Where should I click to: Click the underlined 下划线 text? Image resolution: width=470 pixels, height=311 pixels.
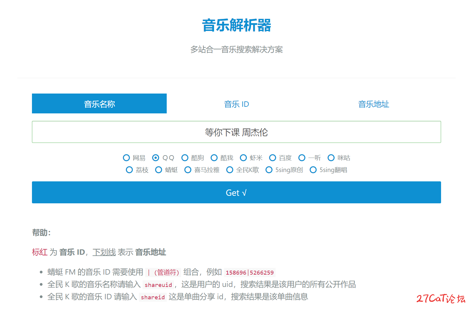coord(104,252)
